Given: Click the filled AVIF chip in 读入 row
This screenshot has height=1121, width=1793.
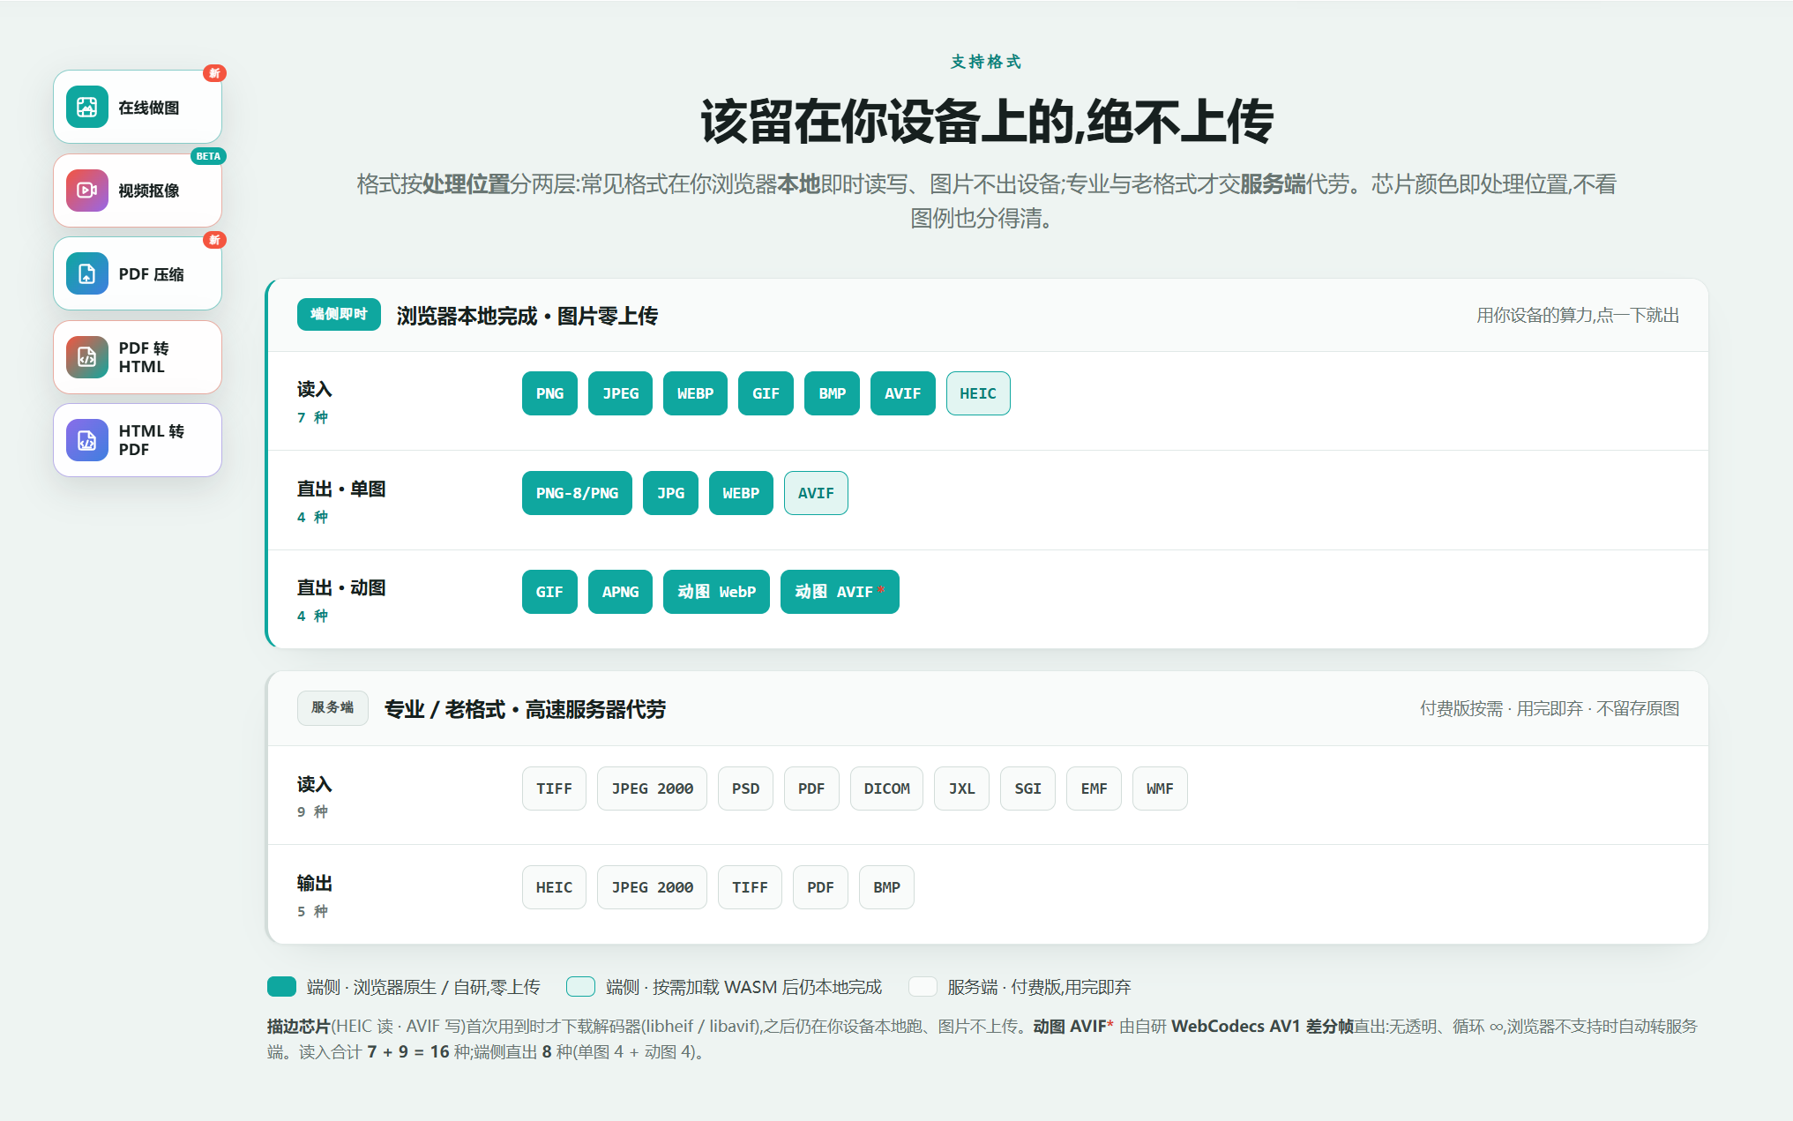Looking at the screenshot, I should 903,393.
